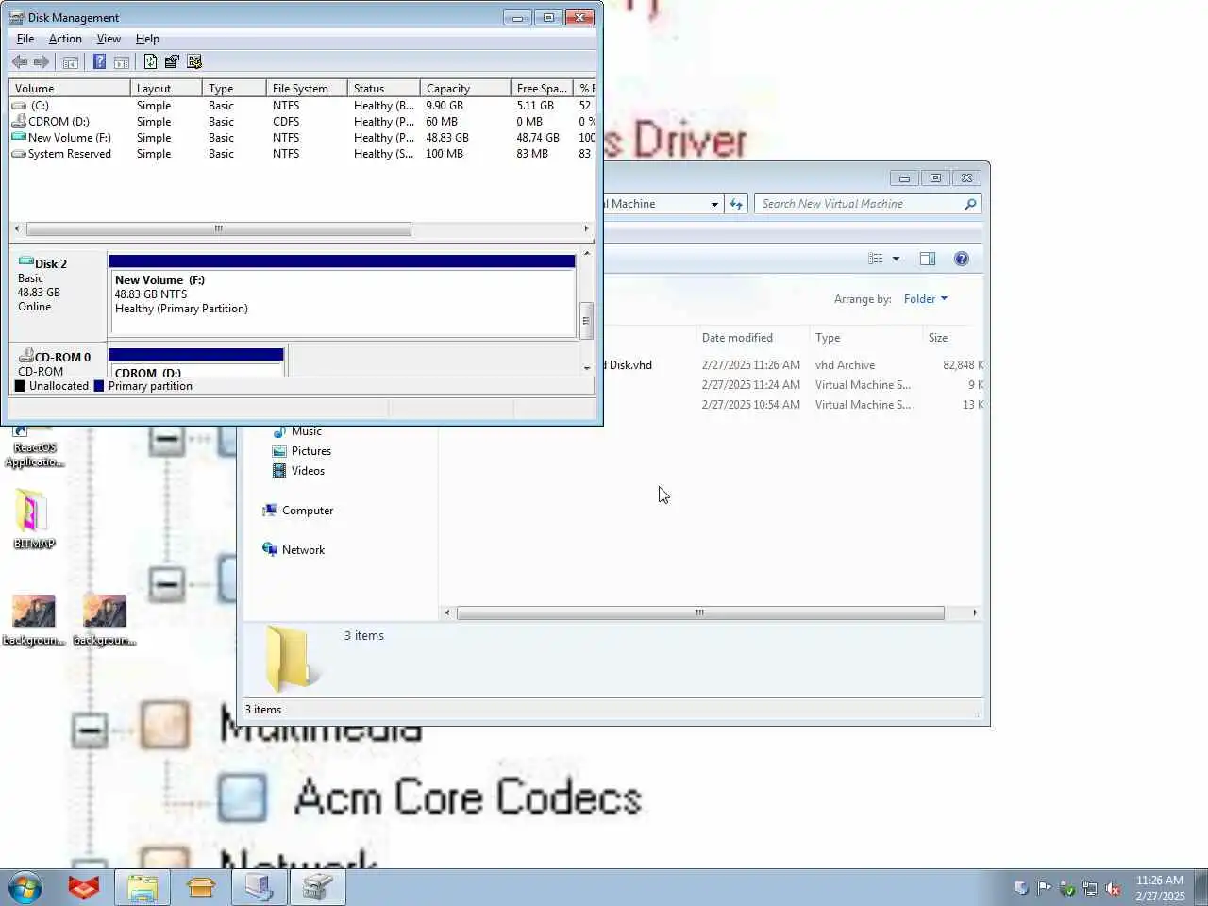The width and height of the screenshot is (1208, 906).
Task: Open the Action menu
Action: tap(65, 39)
